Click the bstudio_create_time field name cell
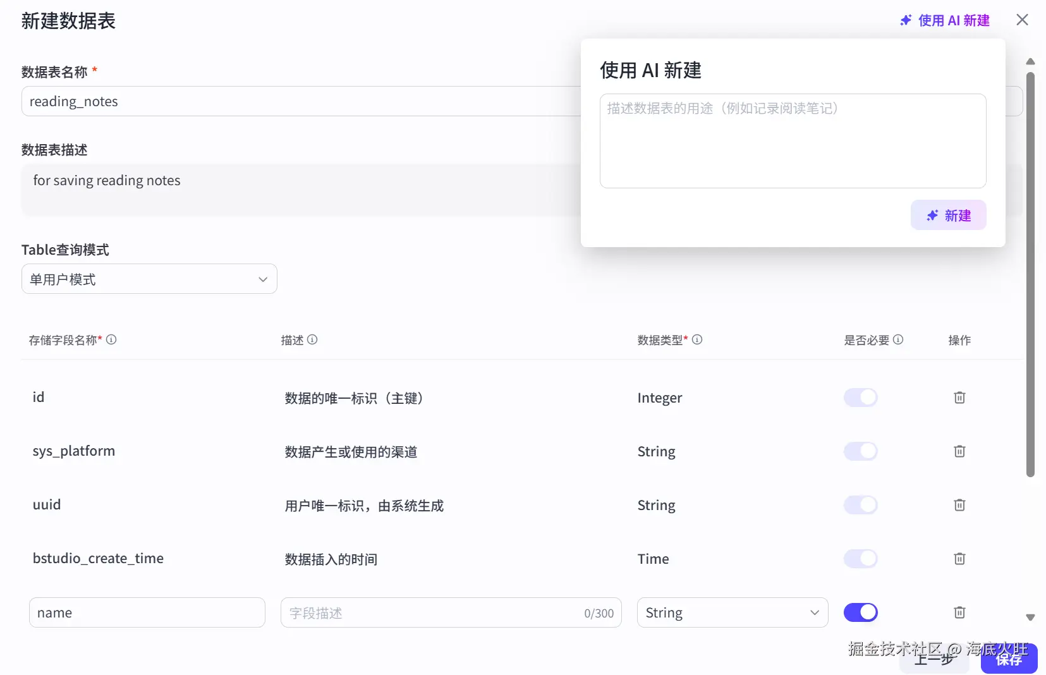Screen dimensions: 1046x675 (x=98, y=559)
